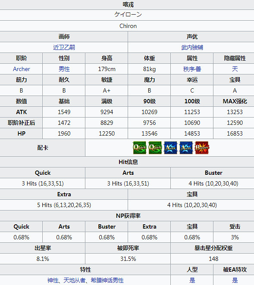Click the weight value 81kg
Viewport: 254px width, 285px height.
[x=149, y=69]
